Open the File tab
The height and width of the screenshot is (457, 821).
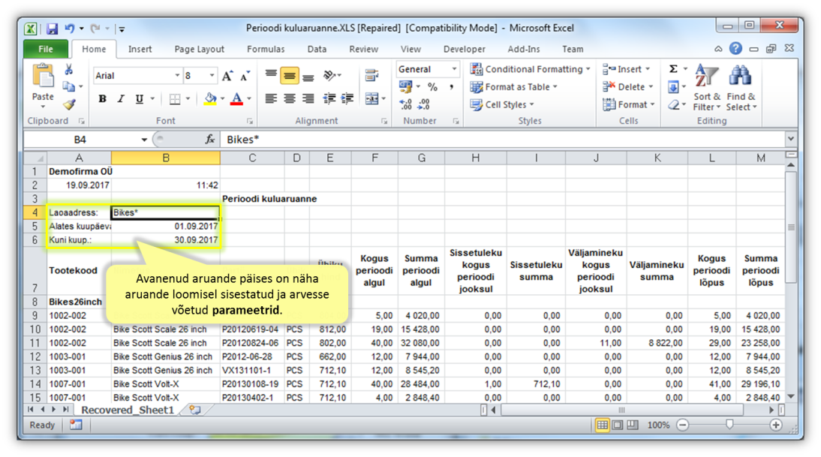point(46,50)
